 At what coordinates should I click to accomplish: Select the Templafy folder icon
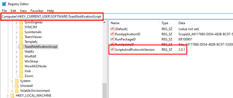21,42
